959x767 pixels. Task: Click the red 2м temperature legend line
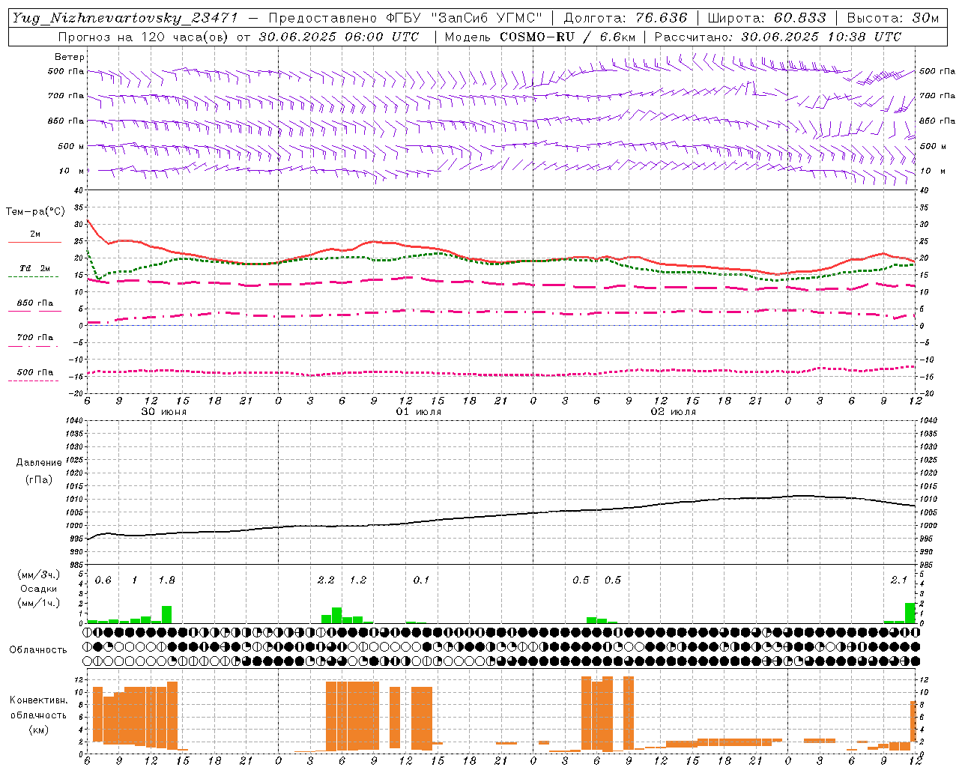(34, 243)
